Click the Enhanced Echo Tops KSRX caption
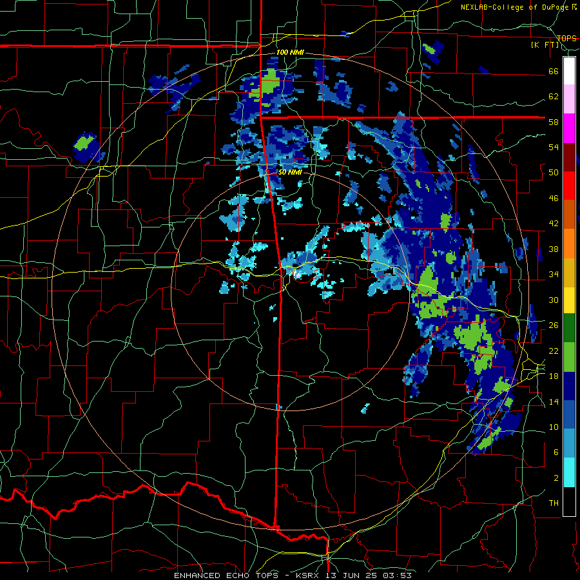The height and width of the screenshot is (580, 580). tap(293, 575)
